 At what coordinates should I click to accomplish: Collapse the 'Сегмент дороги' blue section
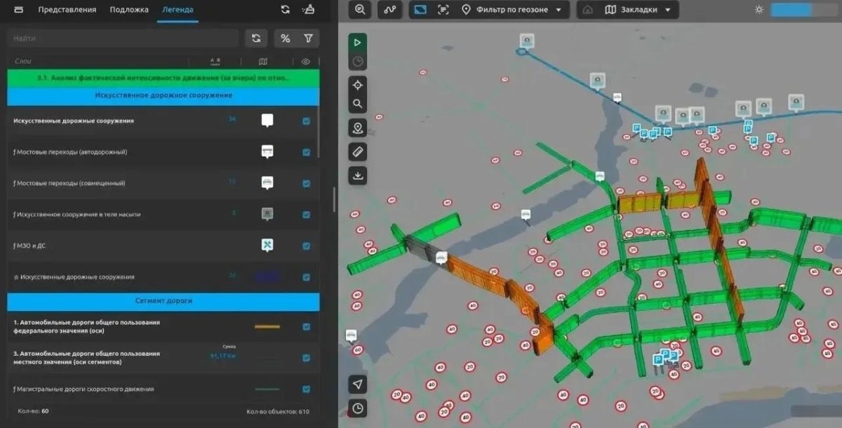click(163, 300)
